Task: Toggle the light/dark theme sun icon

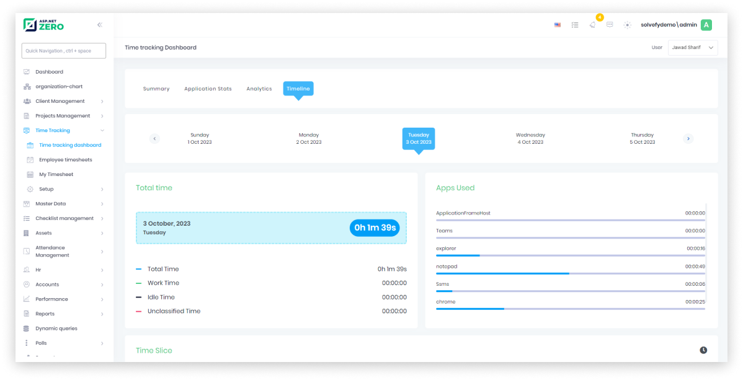Action: (627, 25)
